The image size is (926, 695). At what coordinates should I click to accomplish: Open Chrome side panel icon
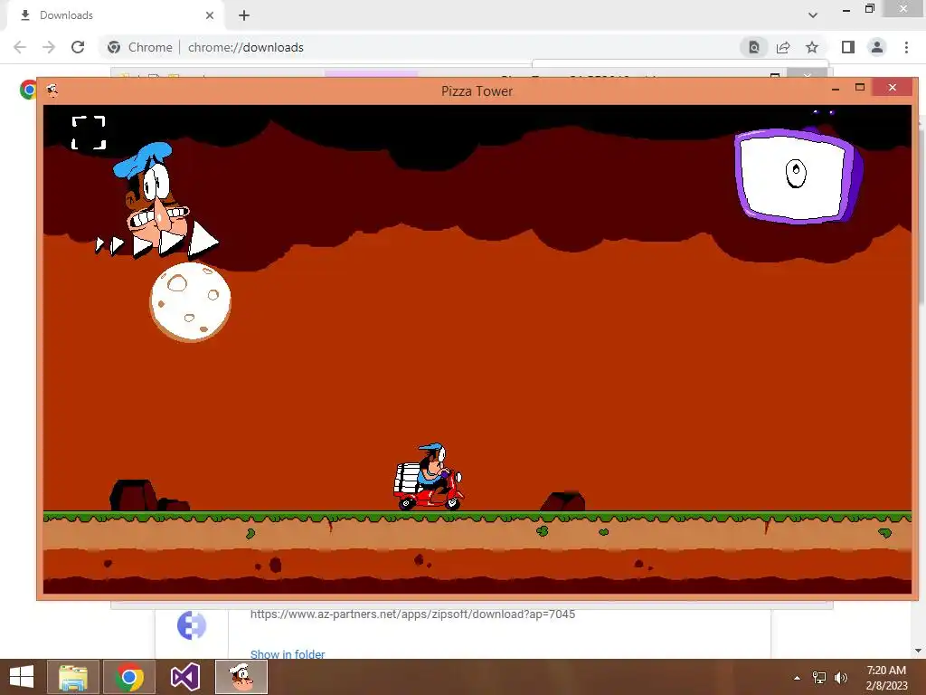(848, 47)
